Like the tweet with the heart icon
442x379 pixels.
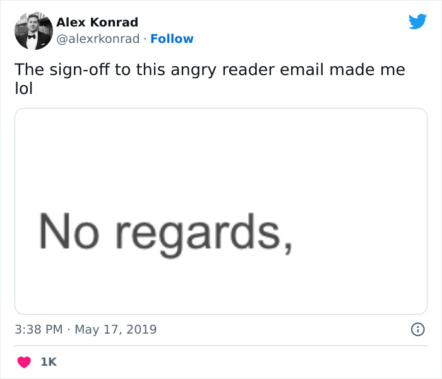click(x=24, y=362)
